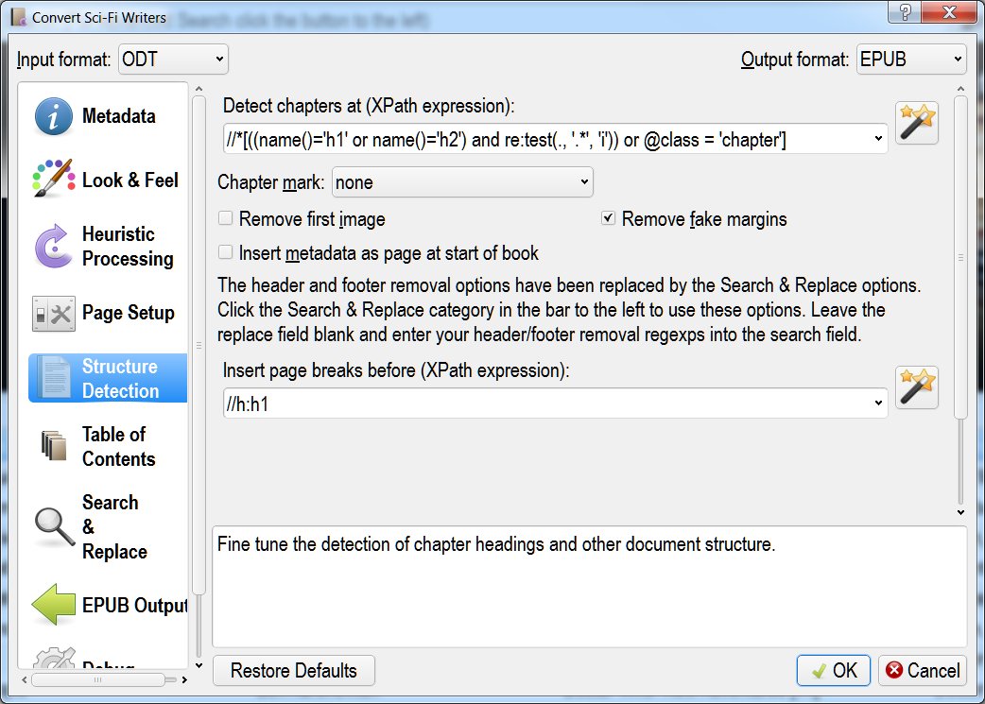Click the calibre icon in title bar
985x704 pixels.
(19, 17)
